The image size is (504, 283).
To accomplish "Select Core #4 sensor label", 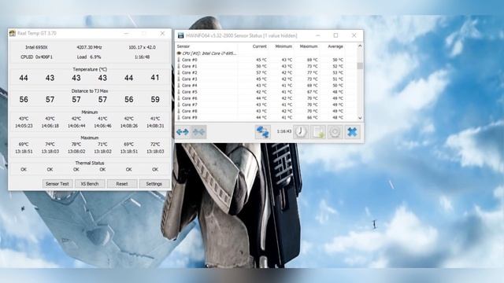I will 189,86.
